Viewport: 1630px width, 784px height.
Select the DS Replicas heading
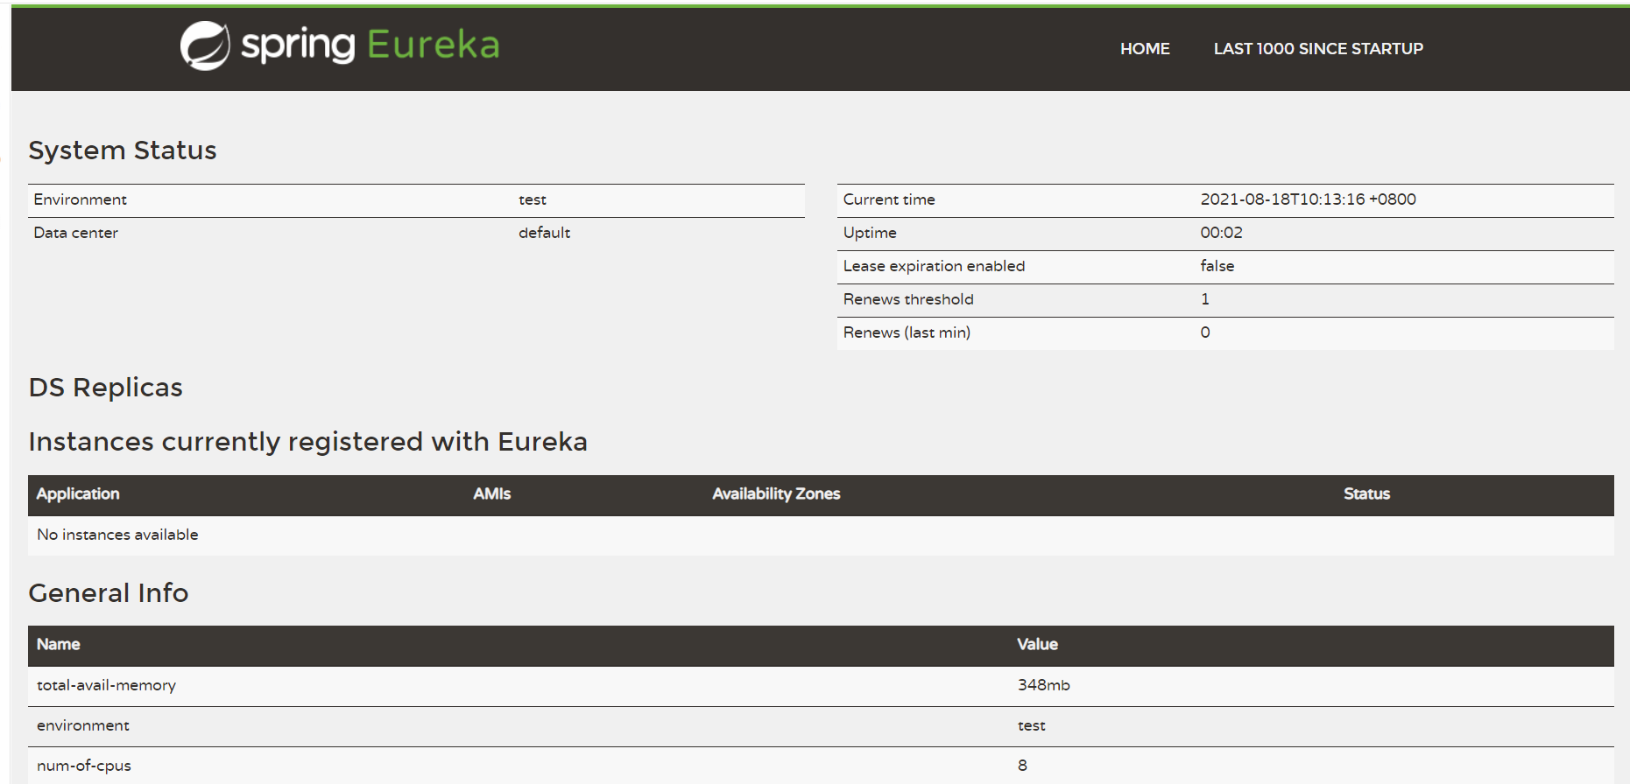(x=106, y=388)
